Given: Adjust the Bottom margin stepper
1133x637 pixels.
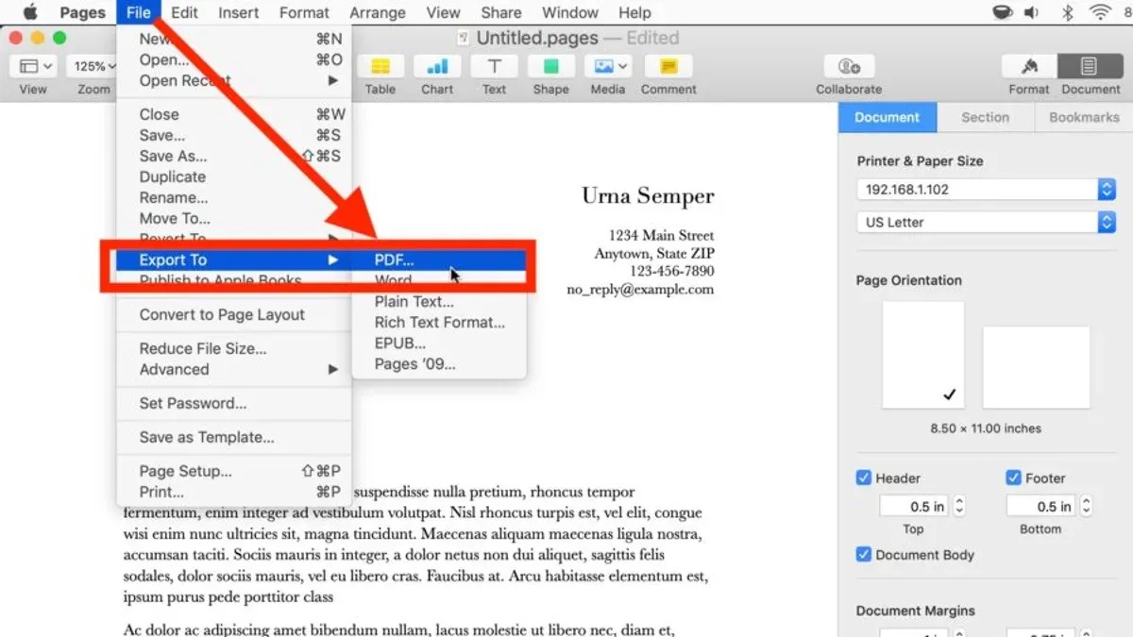Looking at the screenshot, I should (1086, 506).
